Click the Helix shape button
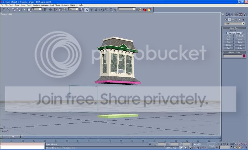The height and width of the screenshot is (150, 248). (x=240, y=48)
